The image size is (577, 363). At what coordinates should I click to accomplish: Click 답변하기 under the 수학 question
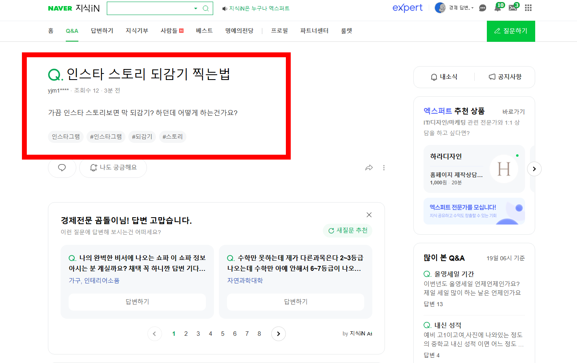(296, 302)
